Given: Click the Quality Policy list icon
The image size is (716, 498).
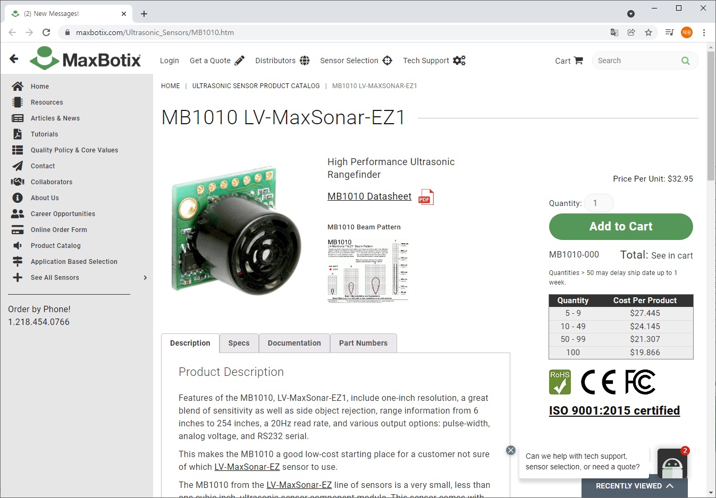Looking at the screenshot, I should [x=18, y=150].
